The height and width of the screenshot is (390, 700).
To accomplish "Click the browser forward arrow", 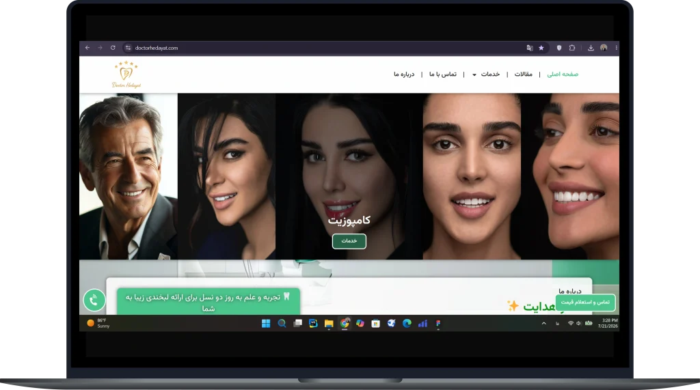I will click(x=100, y=48).
